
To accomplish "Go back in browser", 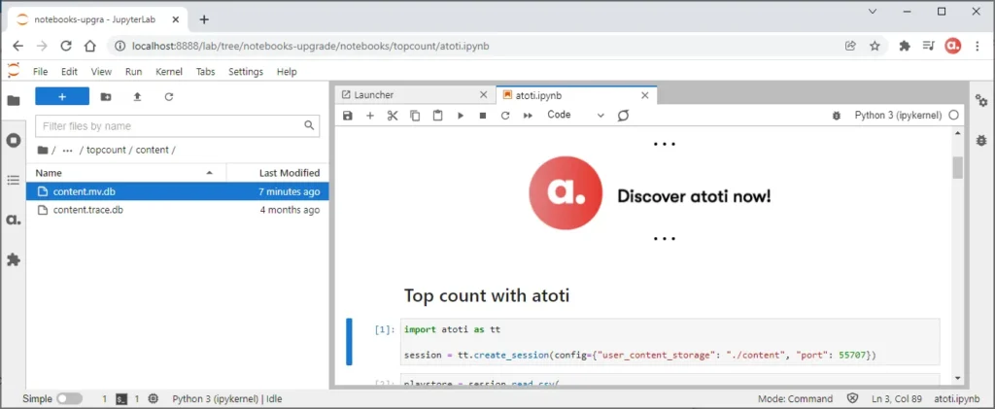I will (17, 46).
